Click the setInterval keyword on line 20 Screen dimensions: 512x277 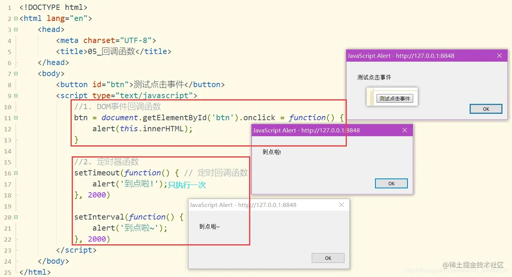[x=100, y=217]
